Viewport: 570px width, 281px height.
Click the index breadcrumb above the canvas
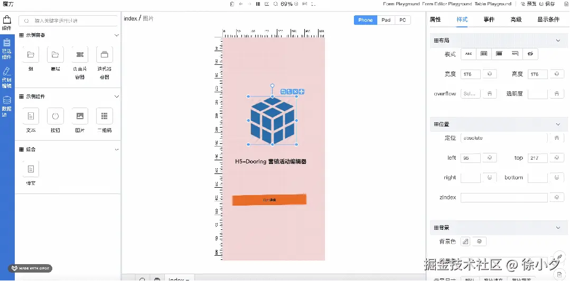coord(130,18)
